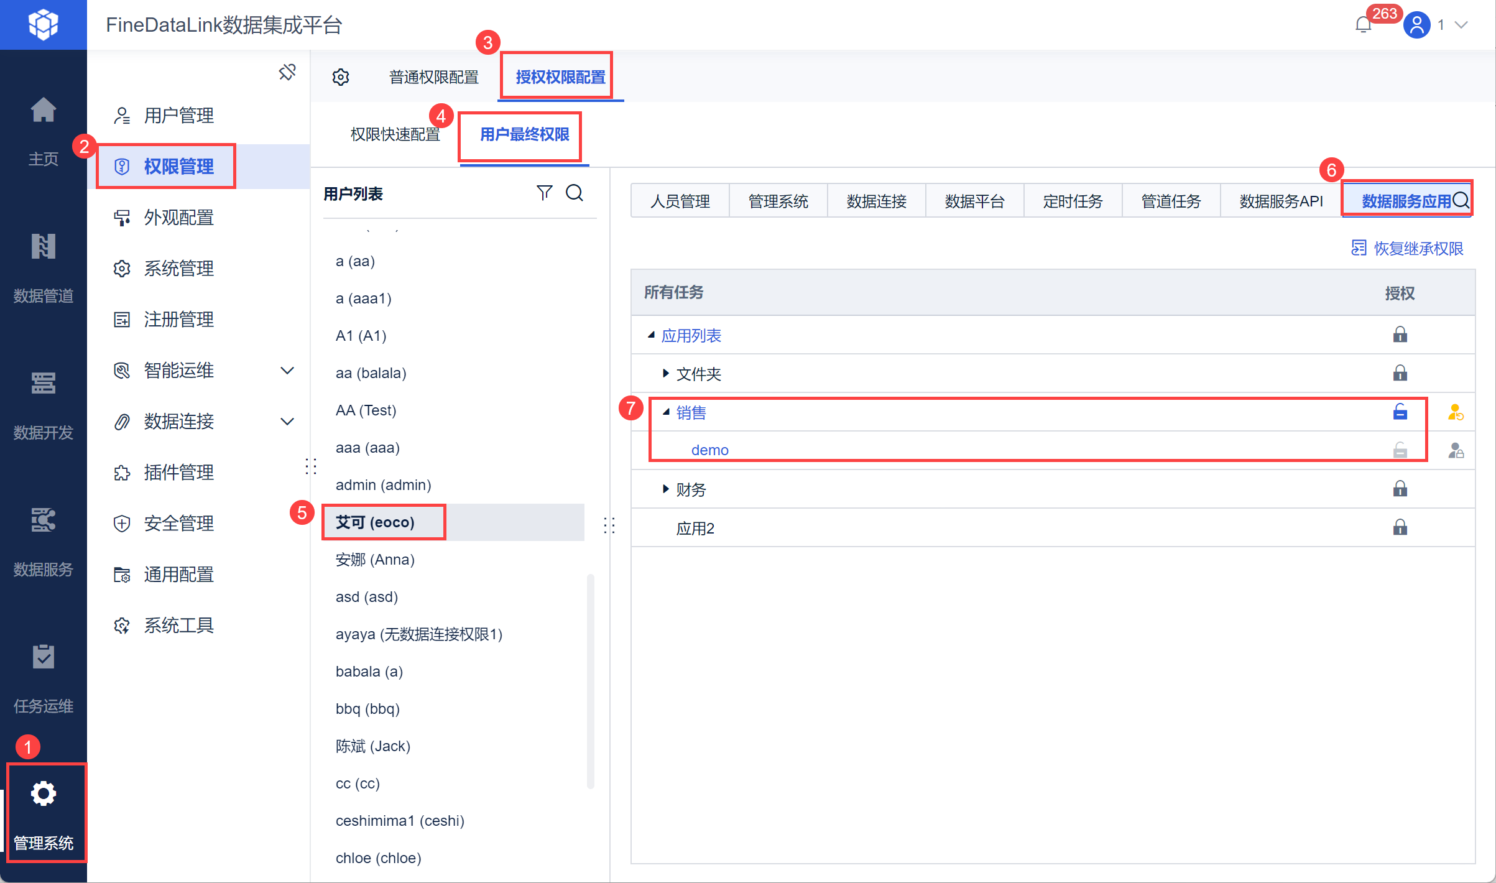Select user 安娜 (Anna) in the list
The width and height of the screenshot is (1496, 883).
pyautogui.click(x=375, y=560)
